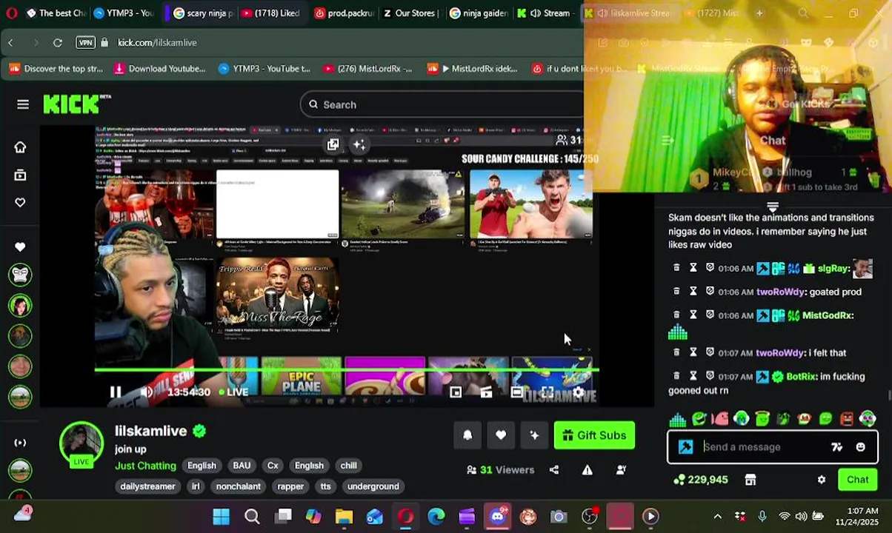Switch to the scary ninja browser tab
The width and height of the screenshot is (892, 533).
[x=202, y=13]
